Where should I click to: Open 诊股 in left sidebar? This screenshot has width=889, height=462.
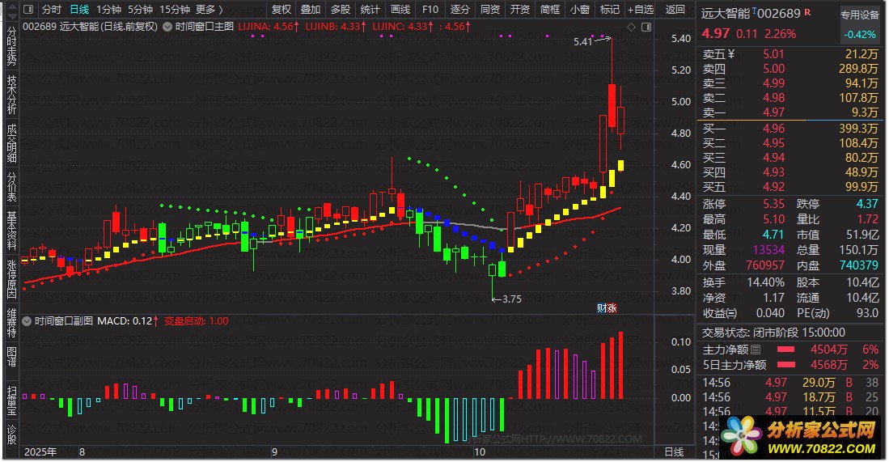coord(11,434)
